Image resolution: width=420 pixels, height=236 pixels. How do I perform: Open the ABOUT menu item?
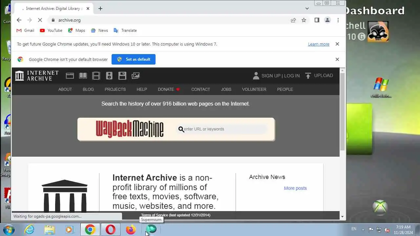65,89
